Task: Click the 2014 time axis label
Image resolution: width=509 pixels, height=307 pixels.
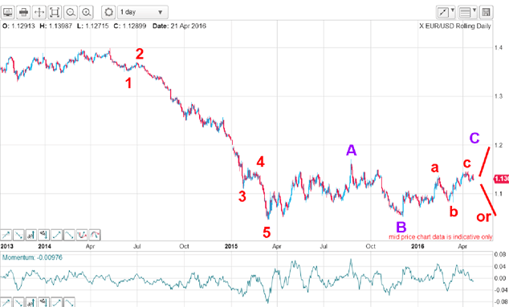Action: [x=44, y=246]
